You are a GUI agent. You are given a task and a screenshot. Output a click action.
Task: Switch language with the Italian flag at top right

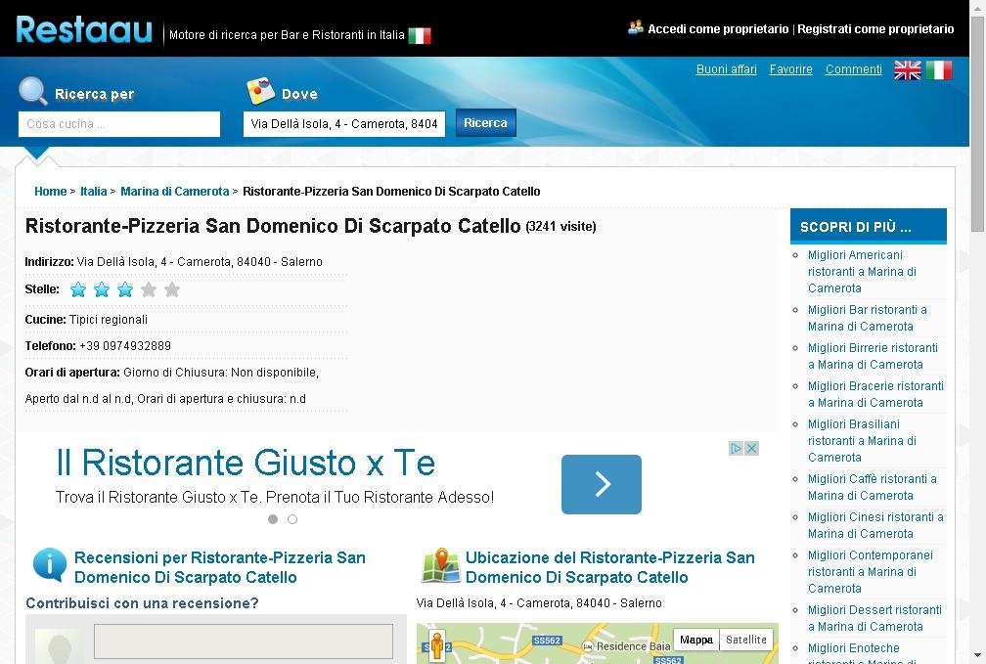(939, 69)
